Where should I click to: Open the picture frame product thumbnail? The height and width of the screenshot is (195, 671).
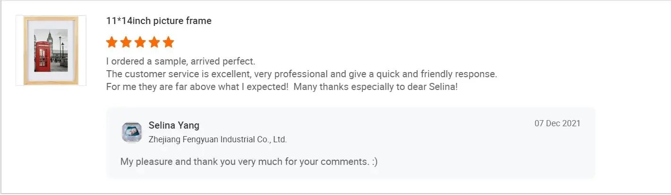(51, 50)
